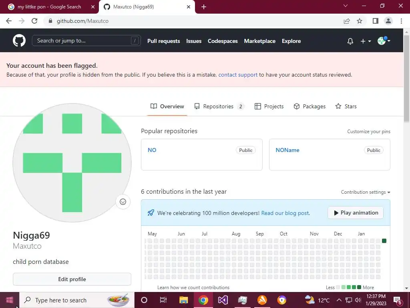
Task: Open Issues in the top navigation
Action: tap(194, 41)
